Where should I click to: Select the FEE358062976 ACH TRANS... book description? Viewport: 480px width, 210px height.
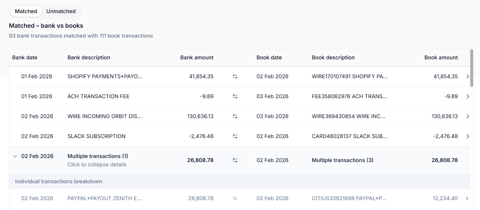349,96
